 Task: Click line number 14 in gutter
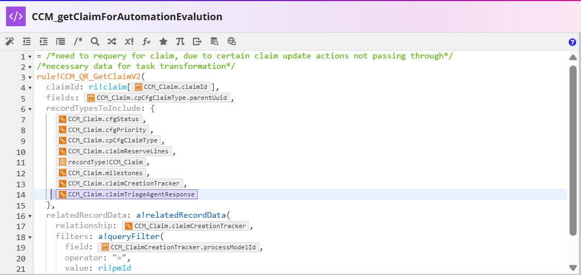click(21, 195)
